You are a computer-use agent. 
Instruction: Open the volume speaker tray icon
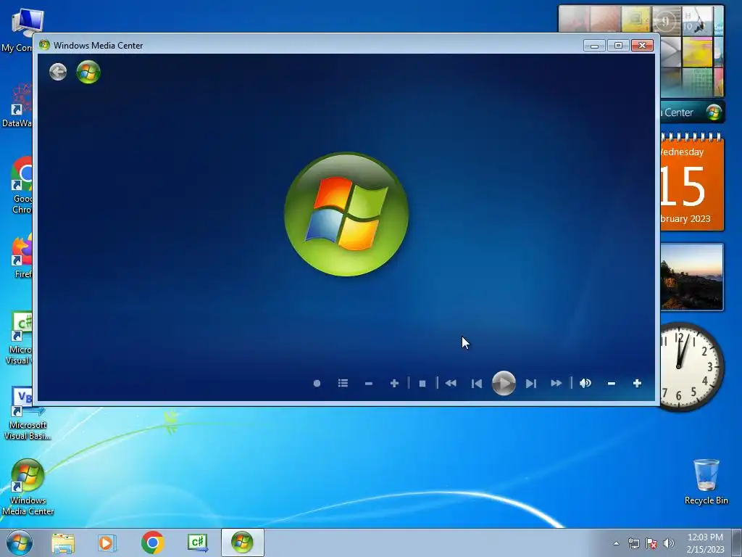pyautogui.click(x=669, y=543)
